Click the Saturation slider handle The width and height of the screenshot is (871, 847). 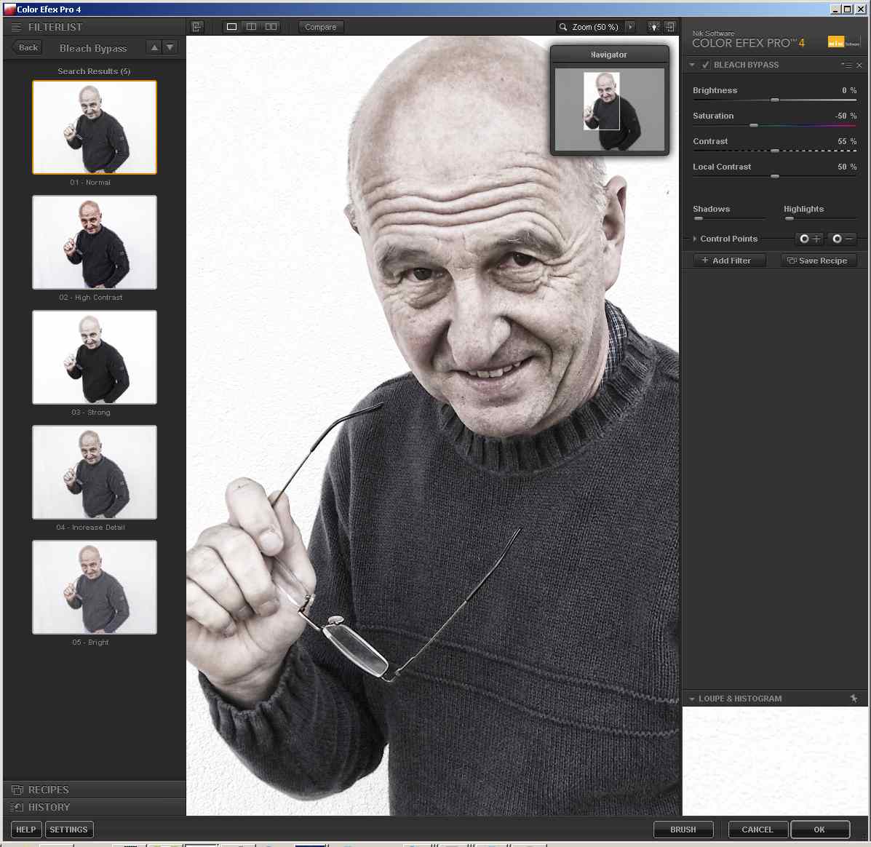(754, 126)
